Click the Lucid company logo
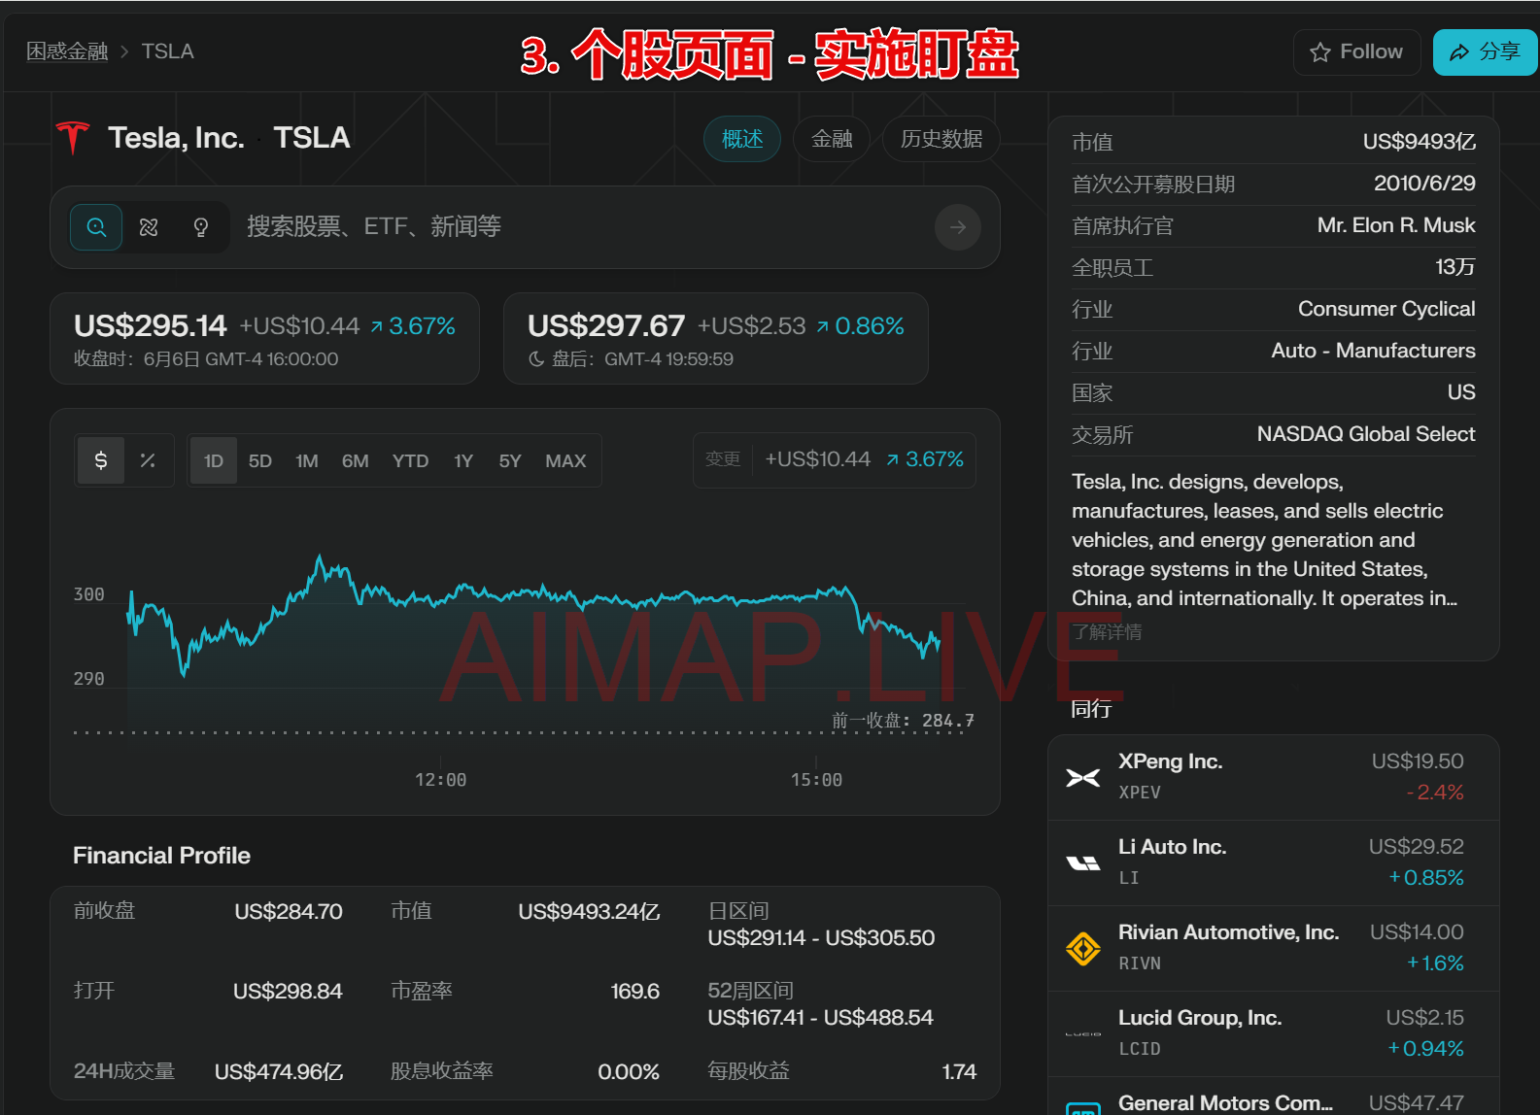The height and width of the screenshot is (1115, 1540). pyautogui.click(x=1083, y=1033)
